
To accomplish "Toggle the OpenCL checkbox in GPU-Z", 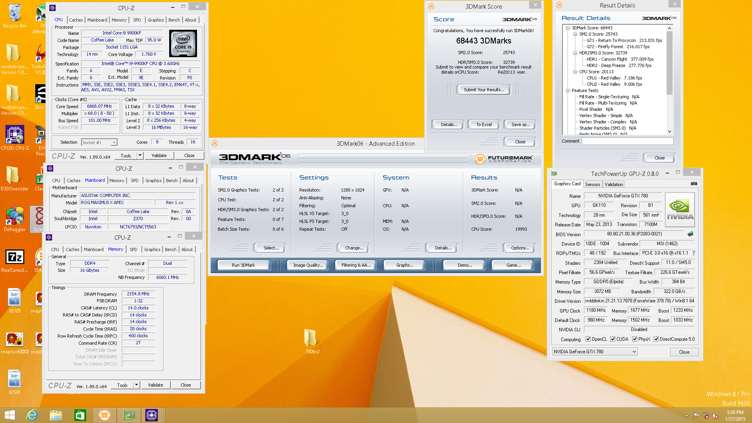I will 588,339.
